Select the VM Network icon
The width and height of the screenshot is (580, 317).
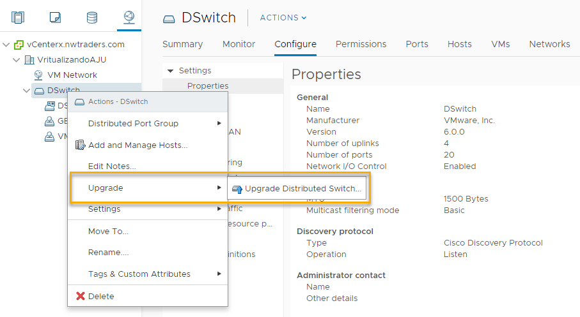click(x=38, y=75)
